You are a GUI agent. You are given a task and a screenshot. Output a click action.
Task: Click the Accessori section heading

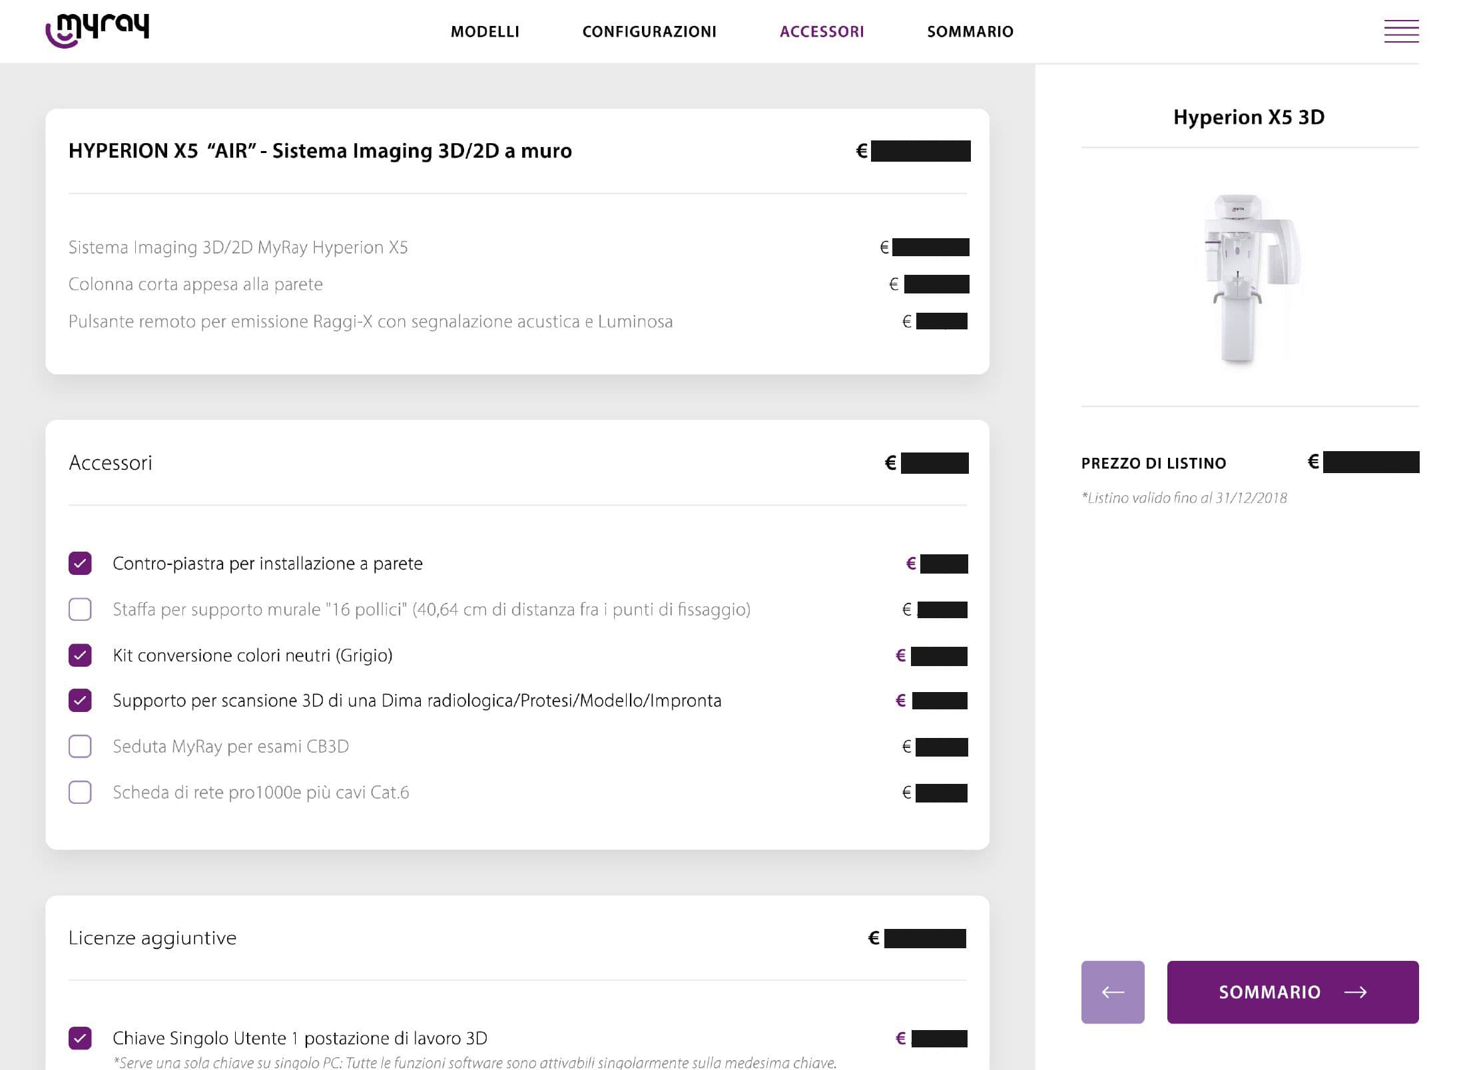[x=111, y=462]
